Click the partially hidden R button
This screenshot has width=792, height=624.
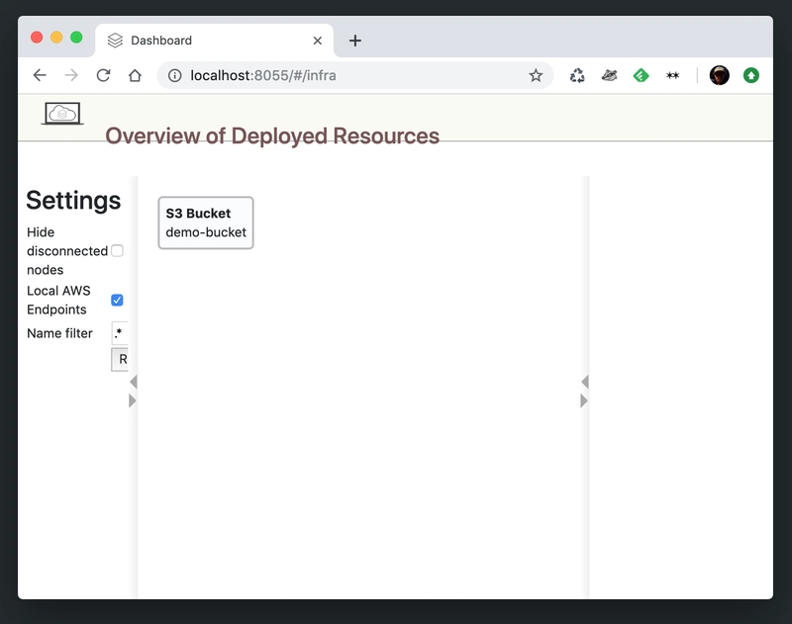click(x=120, y=359)
